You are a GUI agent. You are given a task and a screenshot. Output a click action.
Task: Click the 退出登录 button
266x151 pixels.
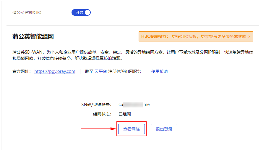point(164,129)
